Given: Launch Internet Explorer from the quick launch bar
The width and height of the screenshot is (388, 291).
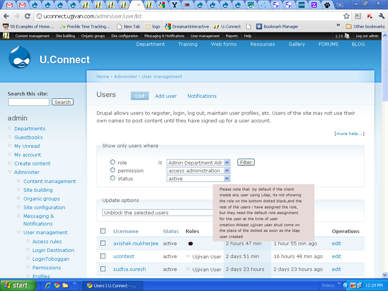Looking at the screenshot, I should pos(48,285).
